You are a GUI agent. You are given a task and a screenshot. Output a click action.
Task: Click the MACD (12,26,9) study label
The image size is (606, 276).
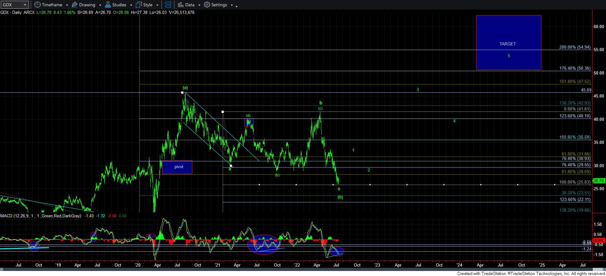(x=41, y=216)
